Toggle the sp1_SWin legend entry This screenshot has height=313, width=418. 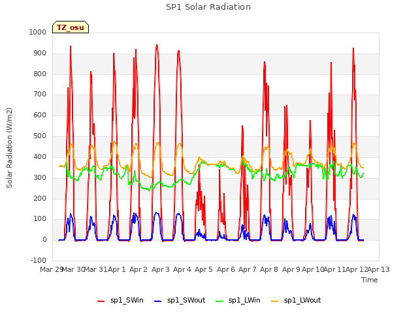[x=120, y=301]
